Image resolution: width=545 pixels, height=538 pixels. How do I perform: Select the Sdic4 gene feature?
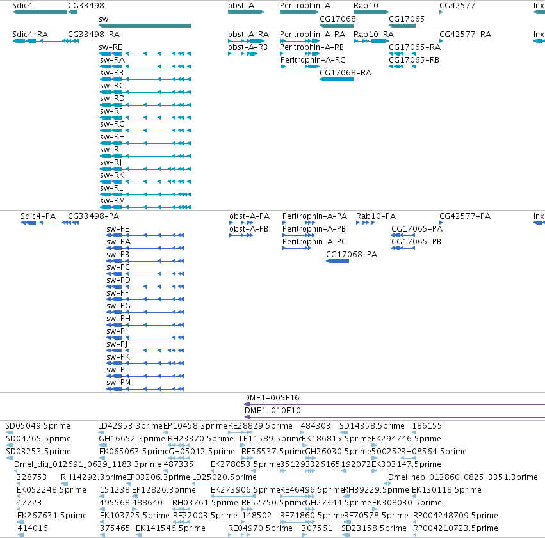click(x=40, y=12)
